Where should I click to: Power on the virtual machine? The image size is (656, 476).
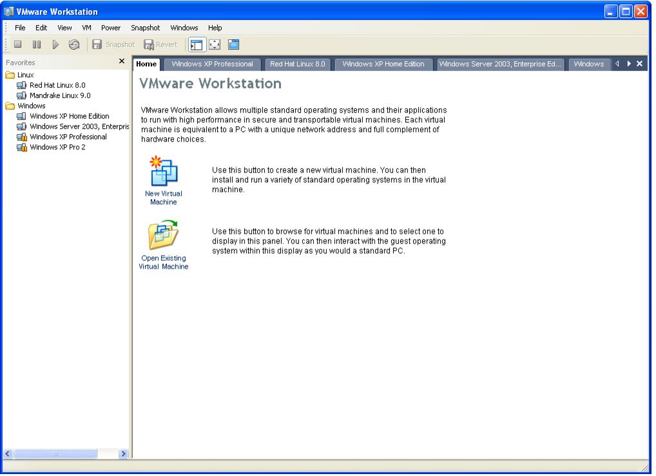coord(55,44)
